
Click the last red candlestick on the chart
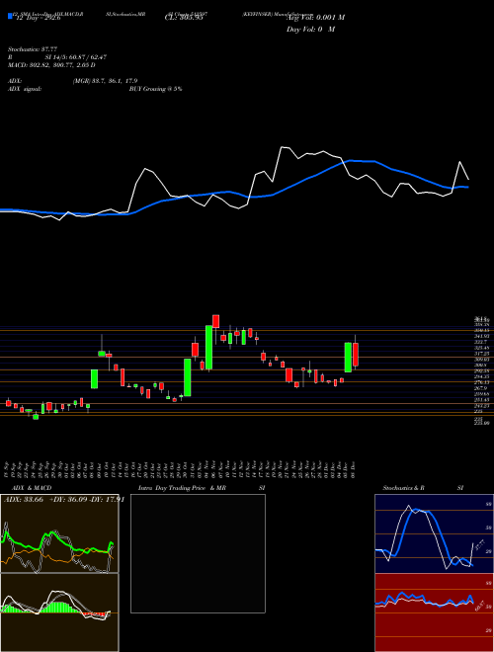[x=356, y=355]
